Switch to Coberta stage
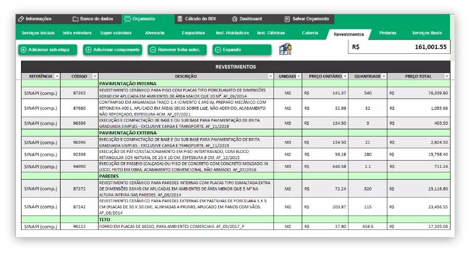 click(310, 33)
